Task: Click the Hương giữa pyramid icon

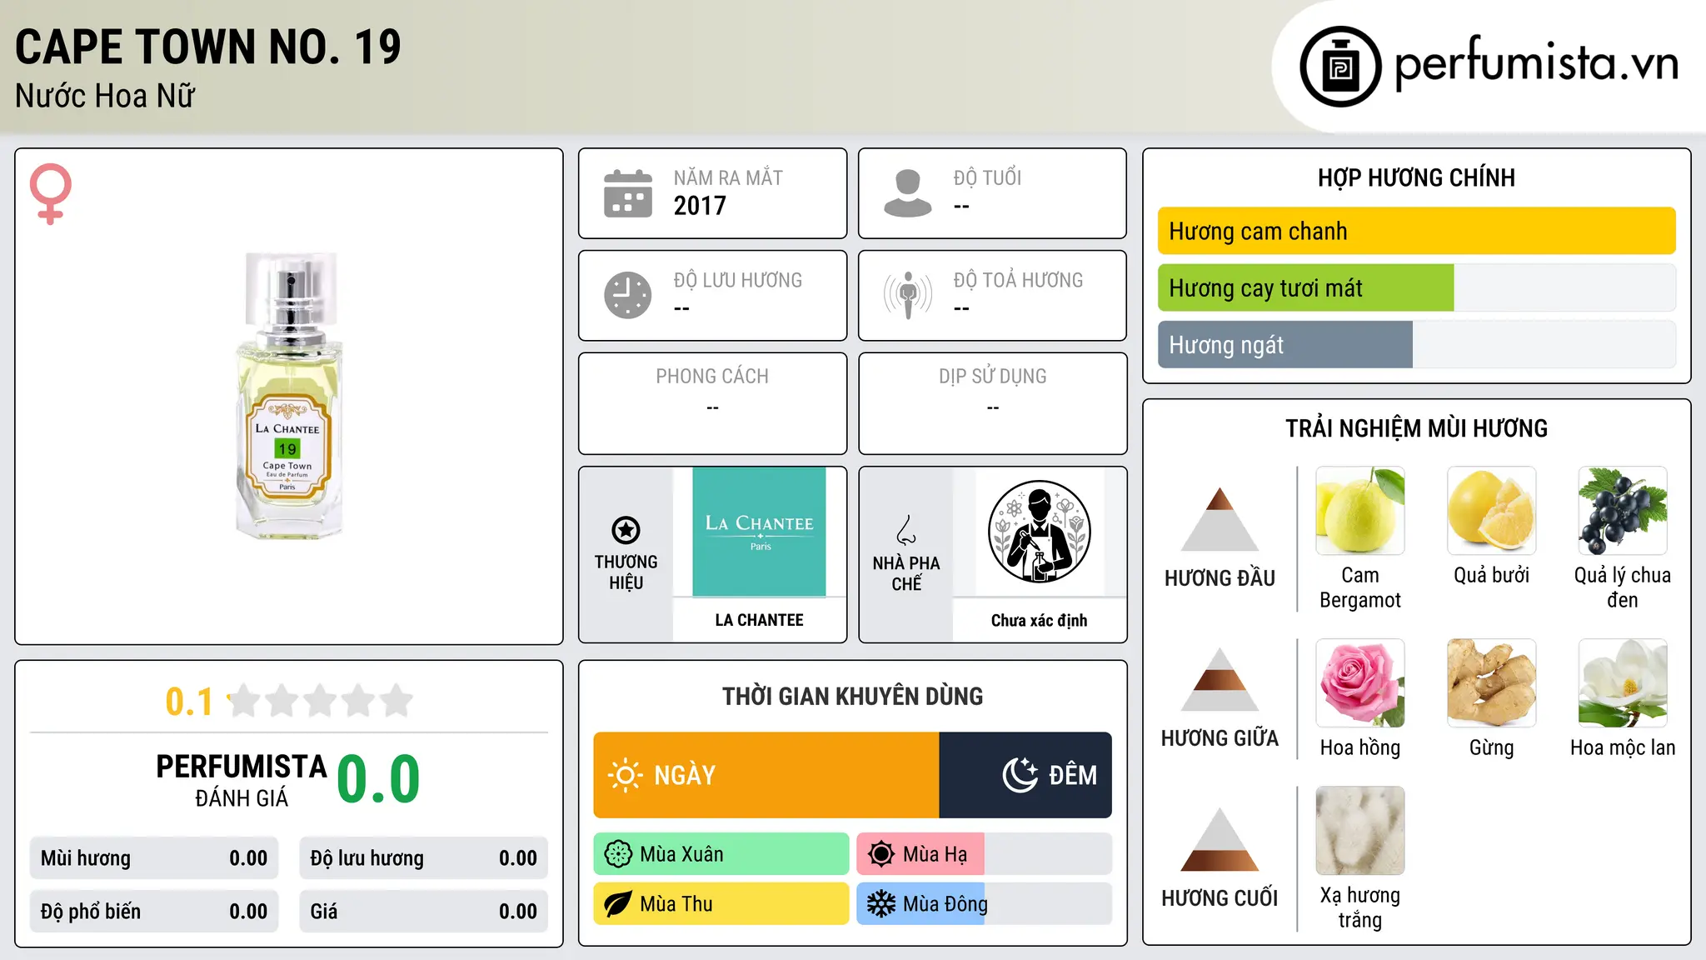Action: (1220, 679)
